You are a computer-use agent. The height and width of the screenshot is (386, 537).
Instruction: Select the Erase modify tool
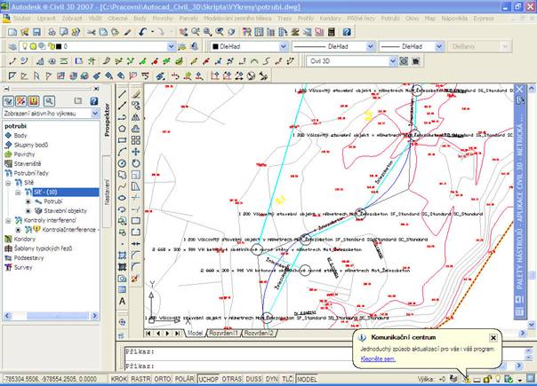pyautogui.click(x=136, y=94)
